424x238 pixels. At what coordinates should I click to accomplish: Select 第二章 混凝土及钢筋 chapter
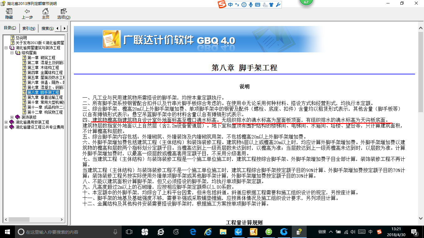46,63
